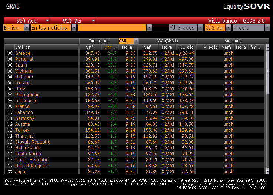Expand the All Grades dropdown arrow

click(x=200, y=28)
